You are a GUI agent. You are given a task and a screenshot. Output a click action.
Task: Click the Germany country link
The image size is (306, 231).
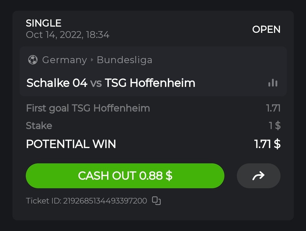pyautogui.click(x=64, y=60)
